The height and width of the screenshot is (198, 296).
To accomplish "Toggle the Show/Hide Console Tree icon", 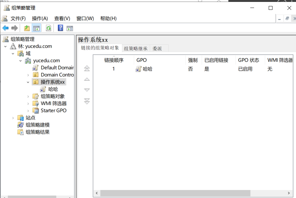I will pos(36,28).
